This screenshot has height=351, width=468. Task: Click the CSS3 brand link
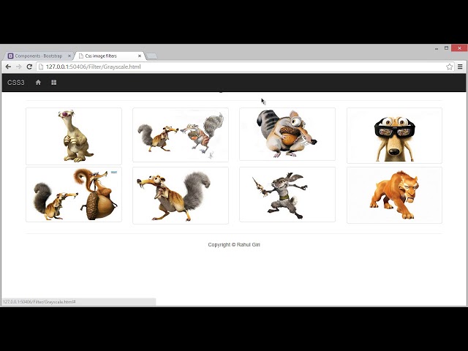click(16, 83)
